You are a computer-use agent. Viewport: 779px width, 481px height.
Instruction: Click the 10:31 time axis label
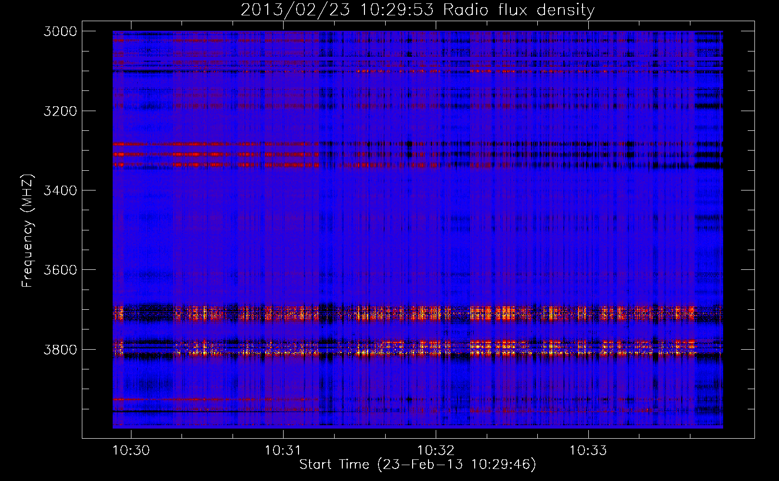coord(283,451)
